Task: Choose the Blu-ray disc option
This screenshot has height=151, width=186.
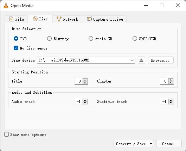Action: click(49, 39)
